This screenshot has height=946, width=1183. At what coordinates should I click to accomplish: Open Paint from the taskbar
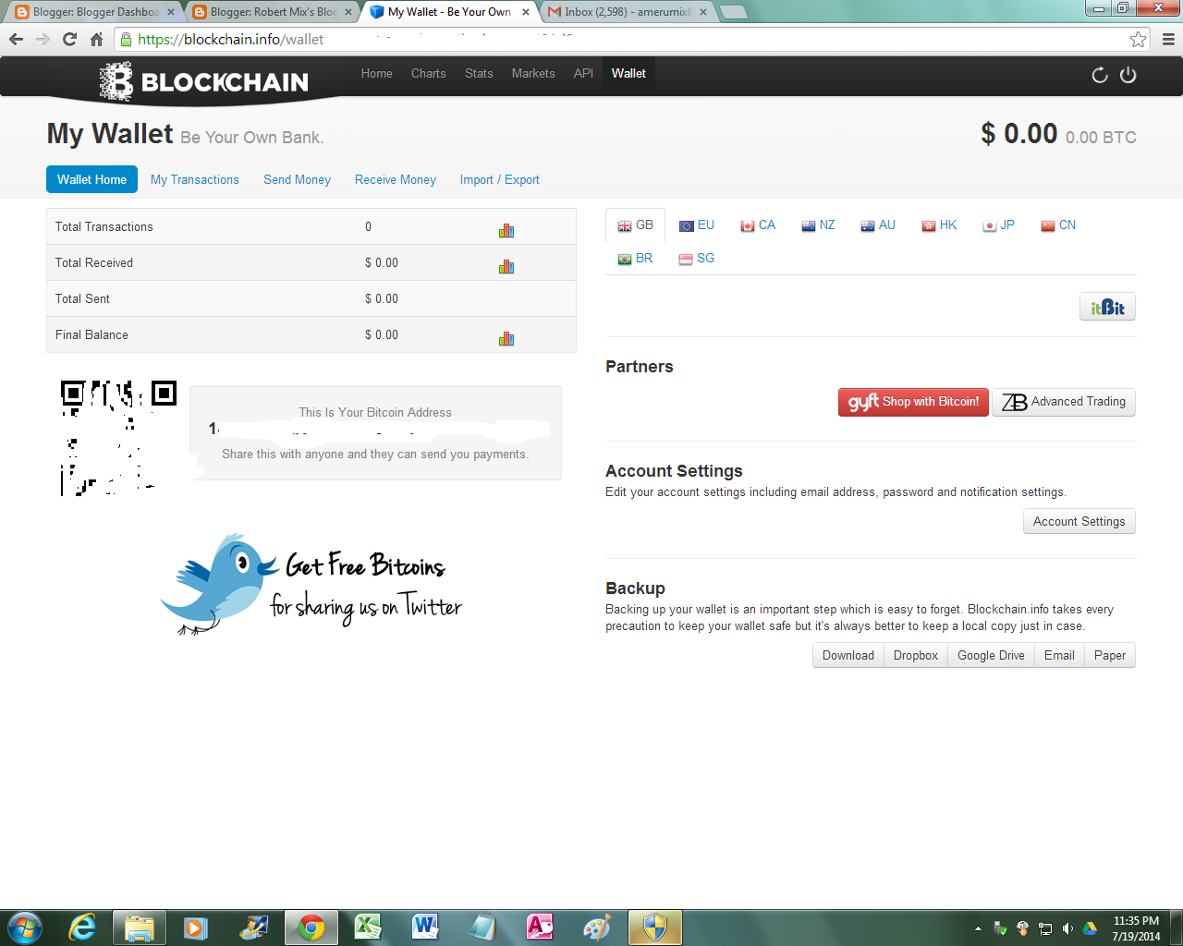click(x=597, y=928)
